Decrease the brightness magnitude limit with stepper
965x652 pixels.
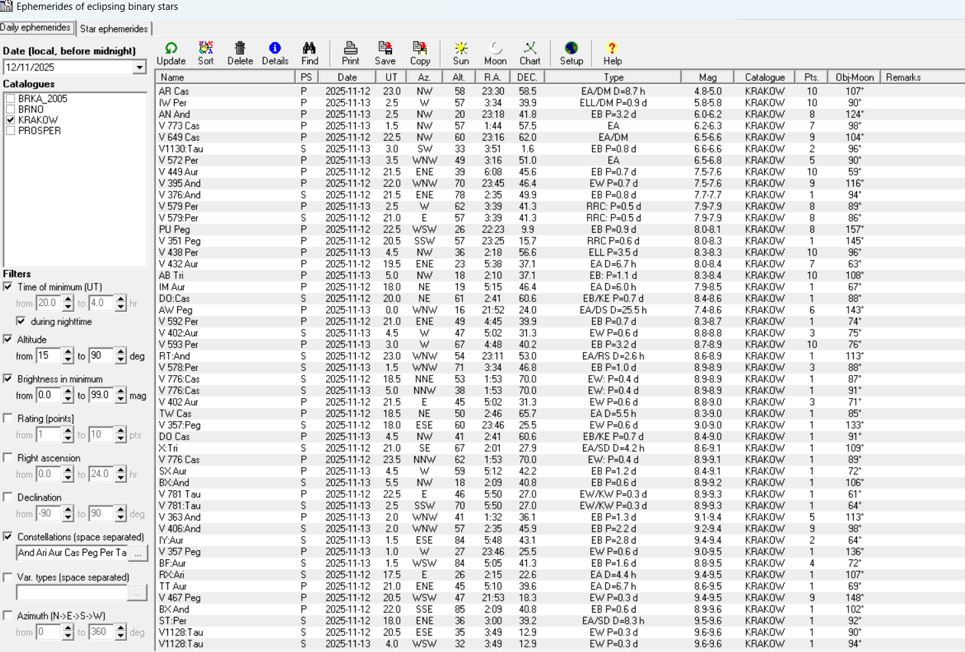119,399
